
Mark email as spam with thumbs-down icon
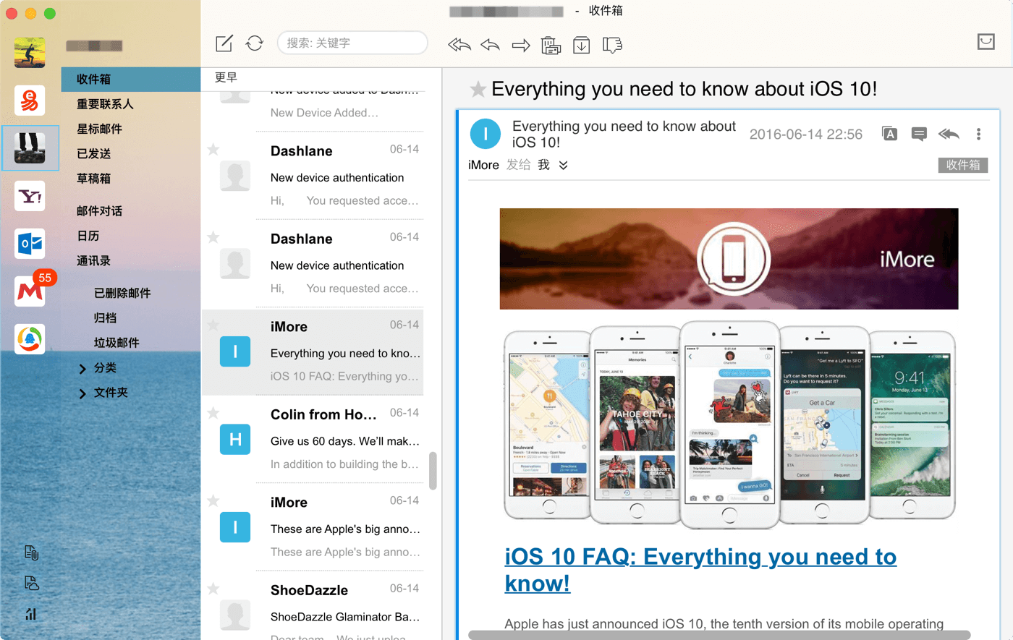click(x=612, y=45)
